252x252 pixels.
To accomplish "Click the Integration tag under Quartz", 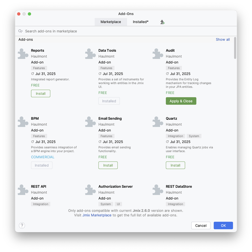I will pyautogui.click(x=175, y=136).
